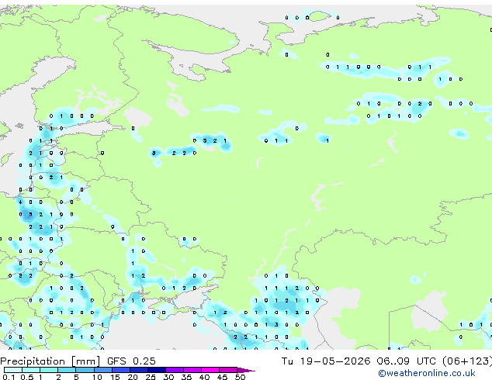This screenshot has width=492, height=380.
Task: Select the legend swatch between 1 and 2
Action: coord(49,370)
